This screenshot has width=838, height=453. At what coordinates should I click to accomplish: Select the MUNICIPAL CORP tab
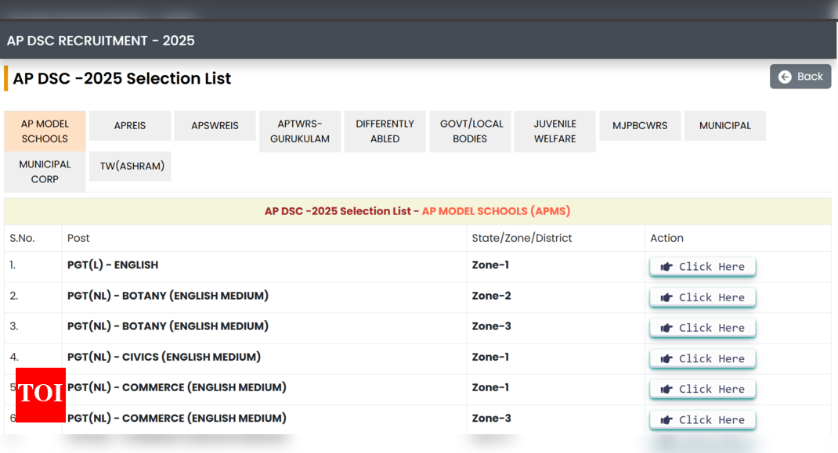45,171
